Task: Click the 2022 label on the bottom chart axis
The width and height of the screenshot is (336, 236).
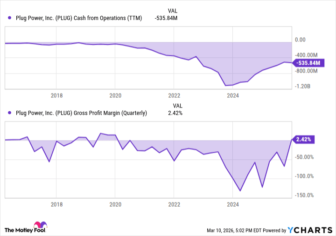Action: tap(174, 204)
